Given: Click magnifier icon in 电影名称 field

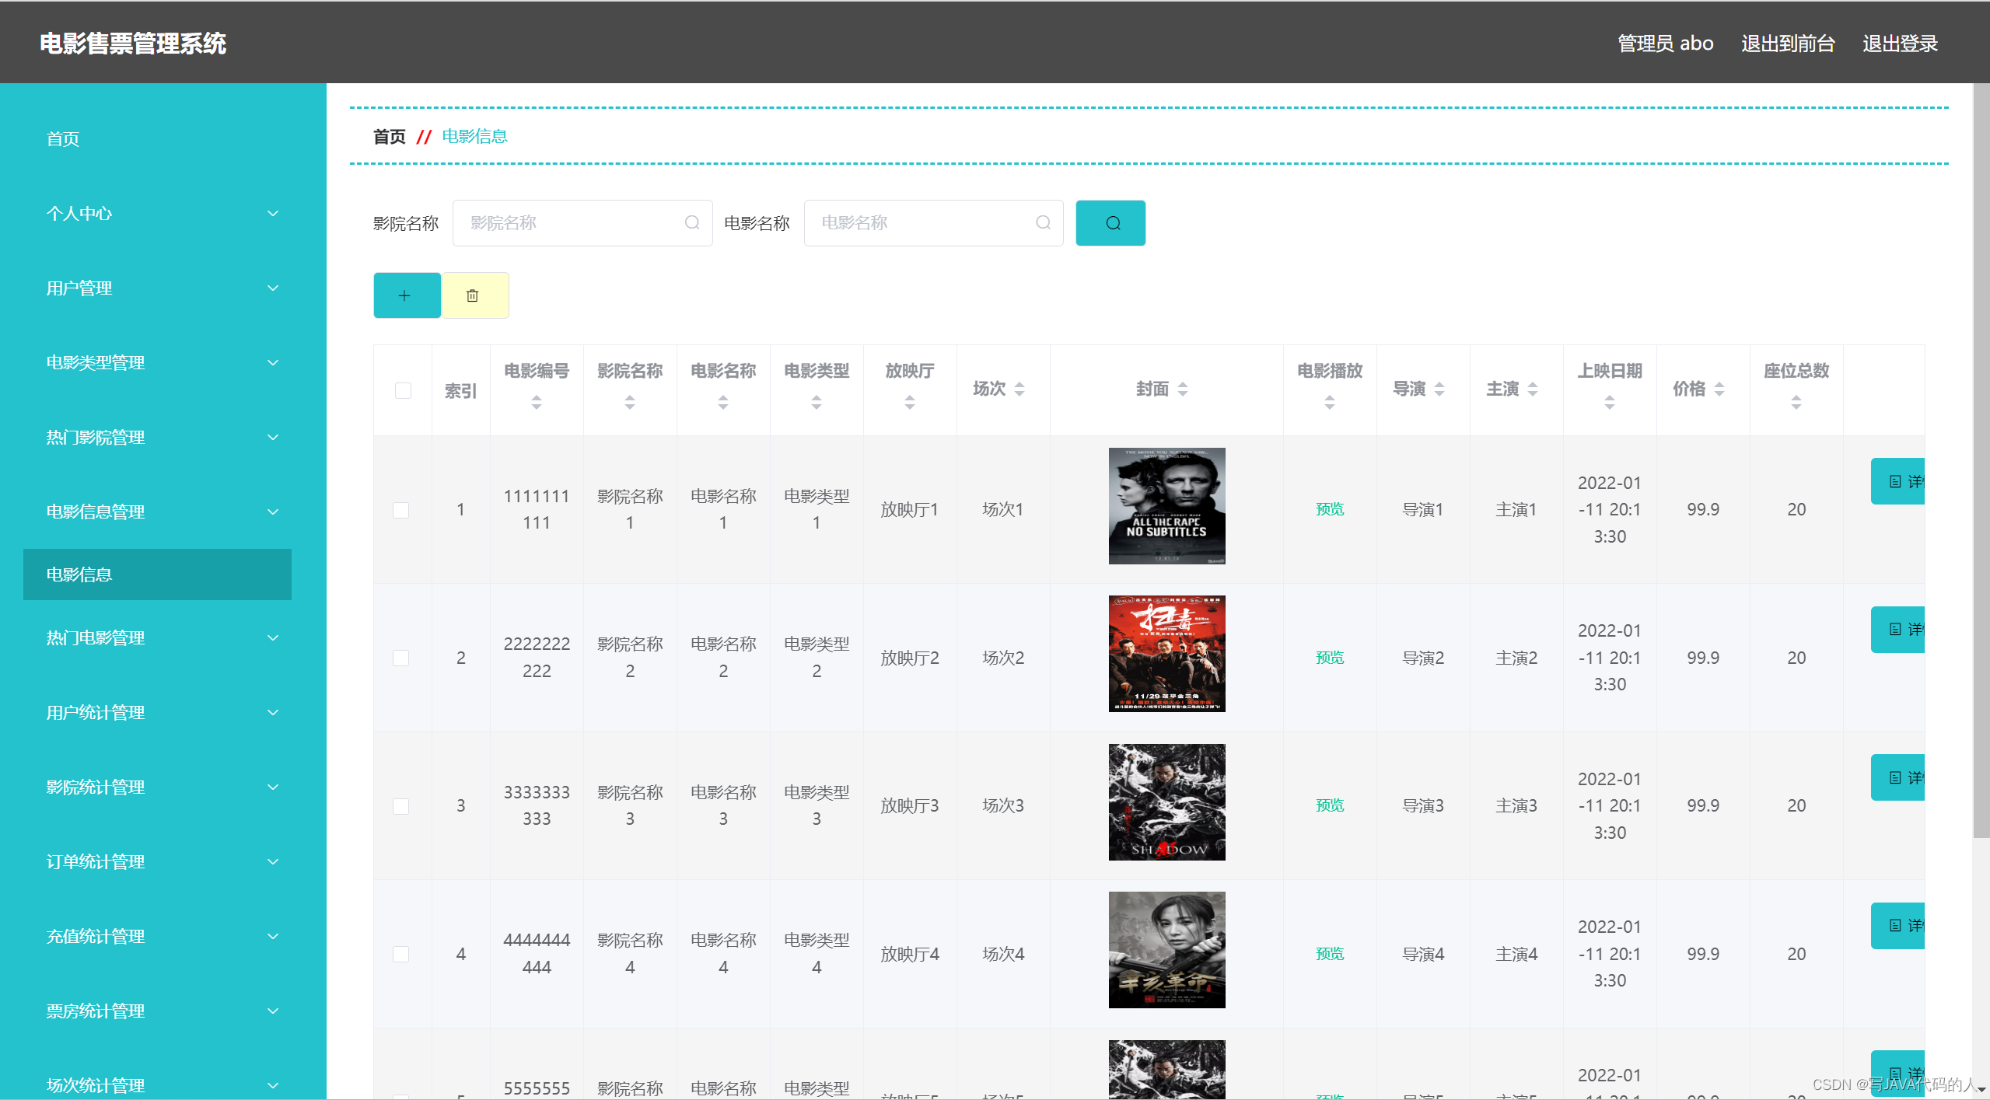Looking at the screenshot, I should click(x=1043, y=223).
